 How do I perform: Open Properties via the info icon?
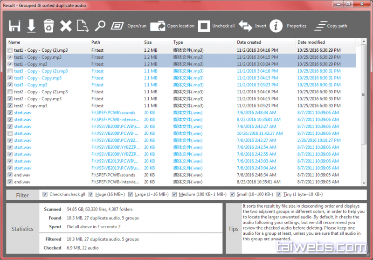276,26
